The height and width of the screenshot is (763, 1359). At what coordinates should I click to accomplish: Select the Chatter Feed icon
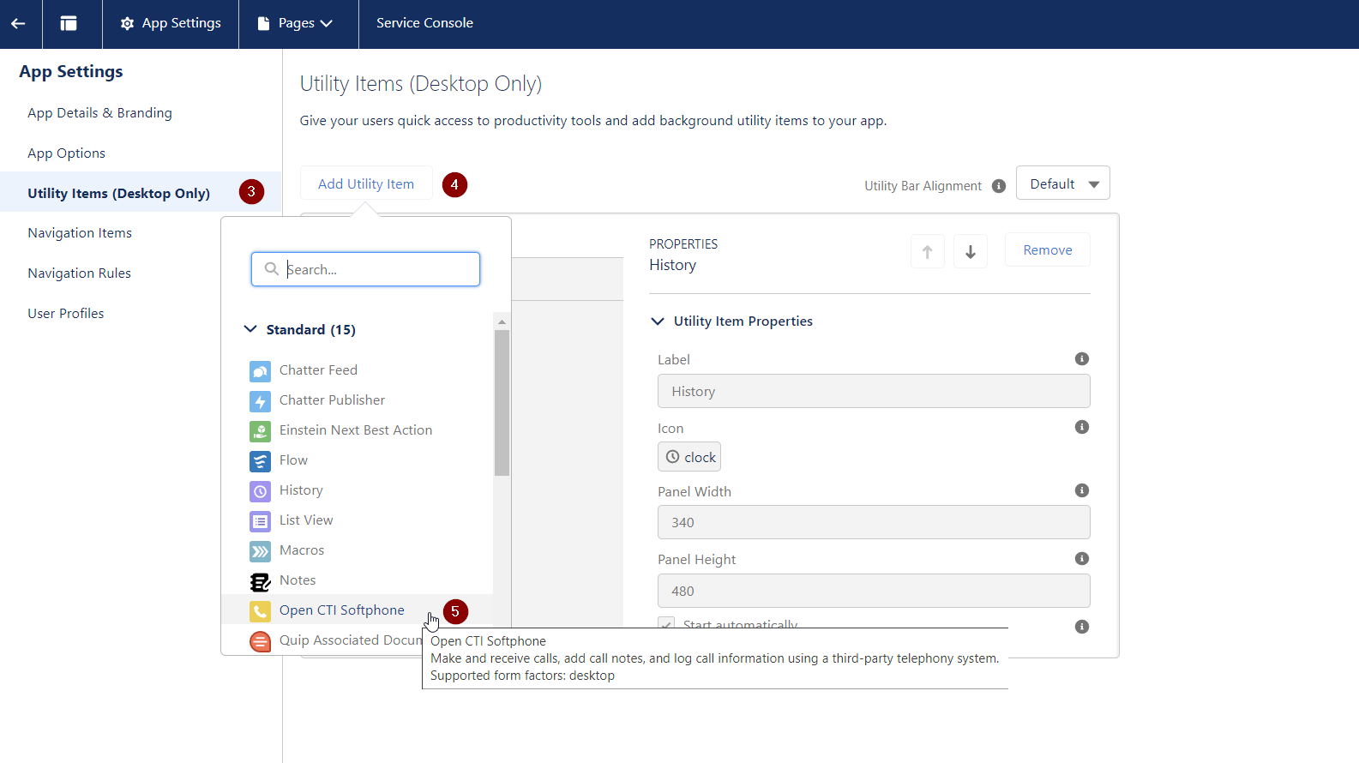(260, 371)
